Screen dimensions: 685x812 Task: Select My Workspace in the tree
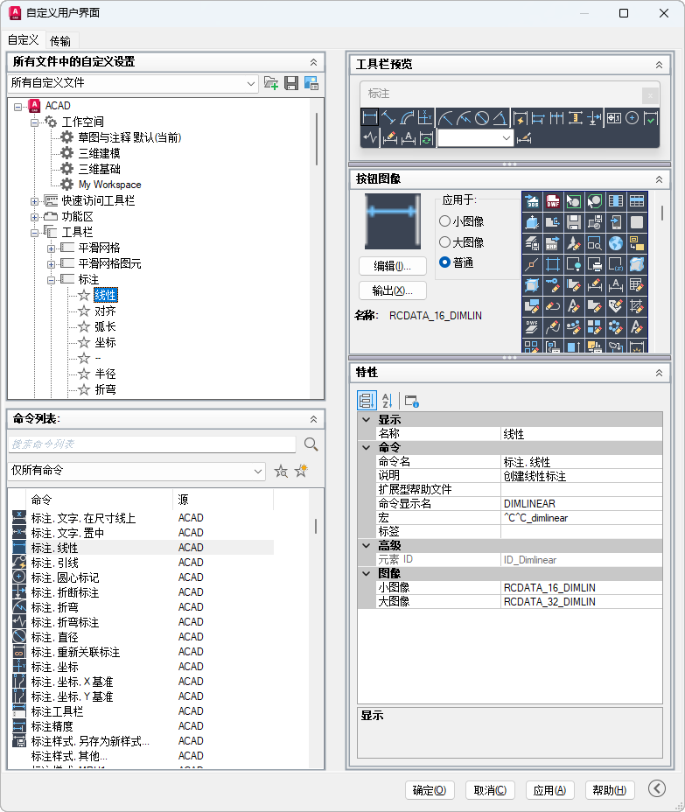[x=109, y=185]
